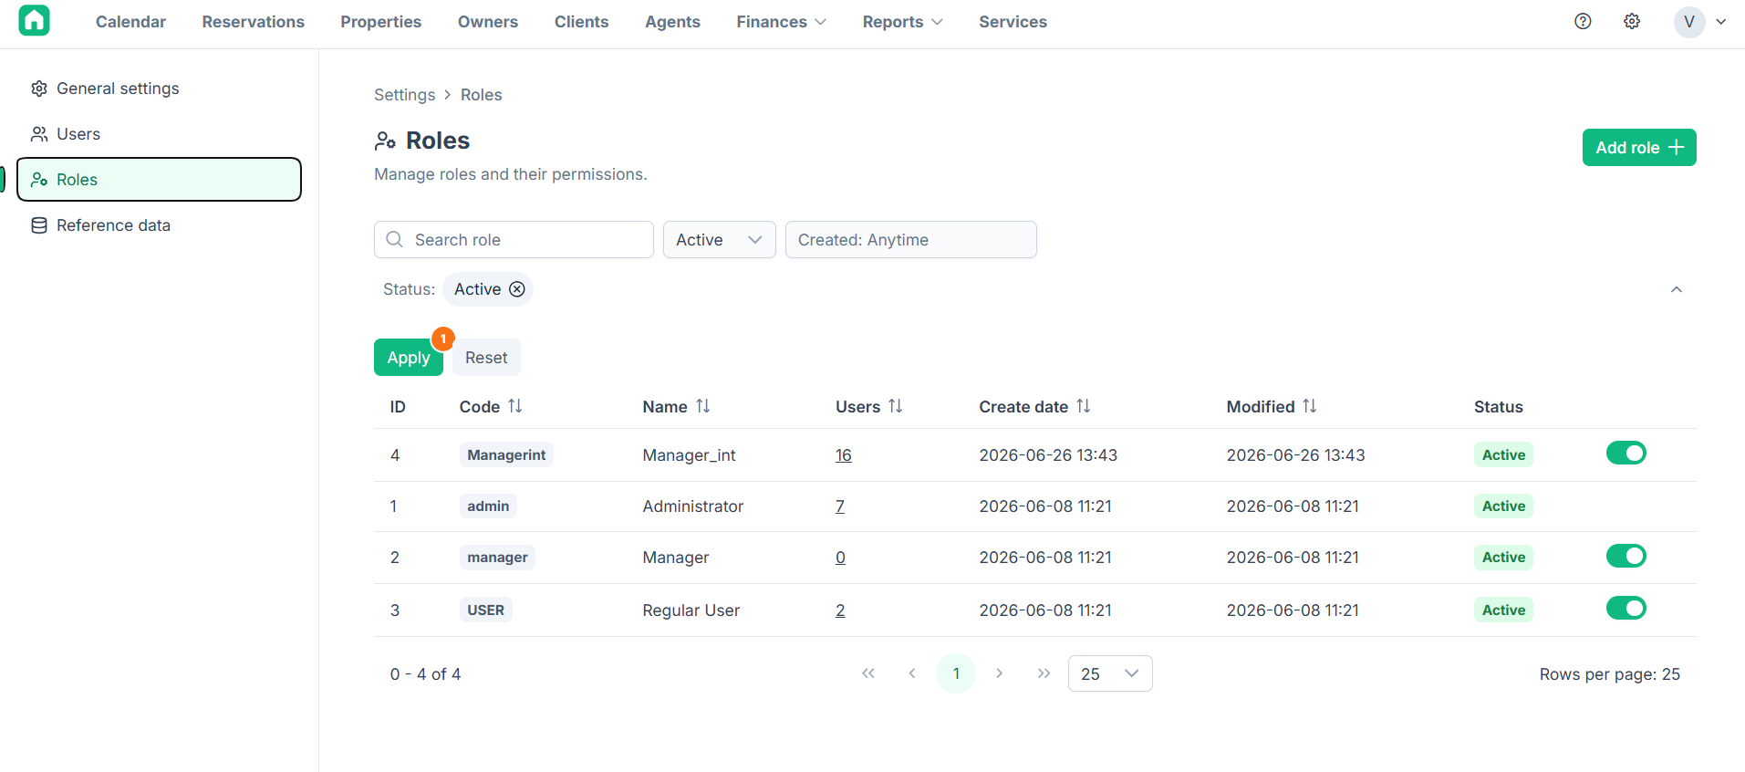Viewport: 1745px width, 772px height.
Task: Open the Created: Anytime date filter
Action: [910, 239]
